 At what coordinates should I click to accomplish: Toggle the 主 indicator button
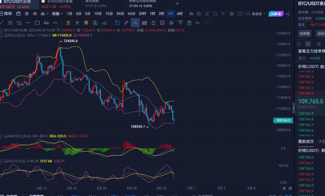(x=68, y=22)
